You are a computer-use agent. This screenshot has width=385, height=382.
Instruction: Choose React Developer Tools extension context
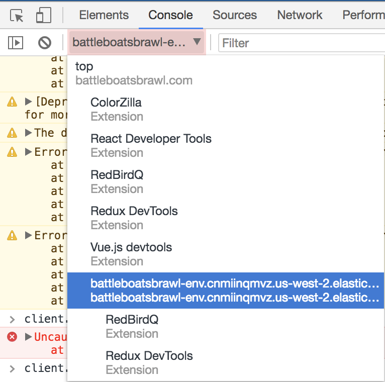226,146
